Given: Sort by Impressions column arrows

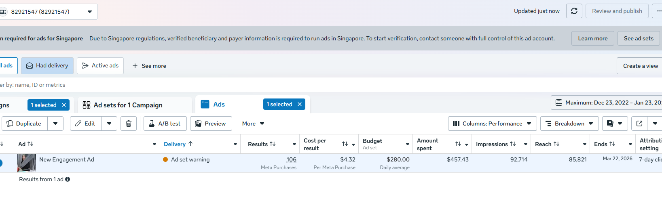Looking at the screenshot, I should pyautogui.click(x=513, y=144).
